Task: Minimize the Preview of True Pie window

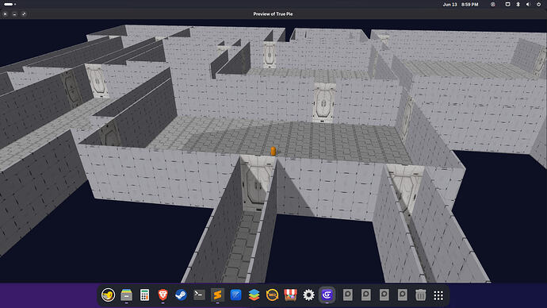Action: pyautogui.click(x=14, y=14)
